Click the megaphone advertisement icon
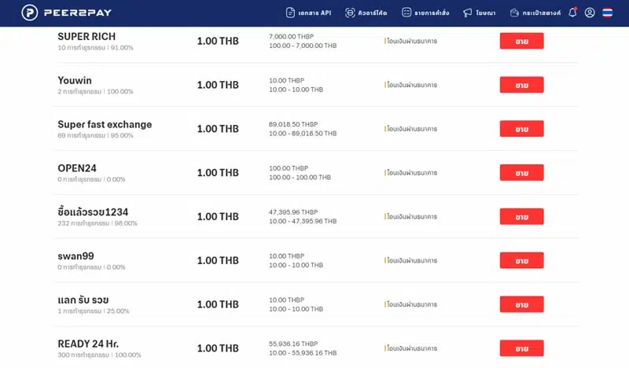The height and width of the screenshot is (368, 629). tap(468, 13)
